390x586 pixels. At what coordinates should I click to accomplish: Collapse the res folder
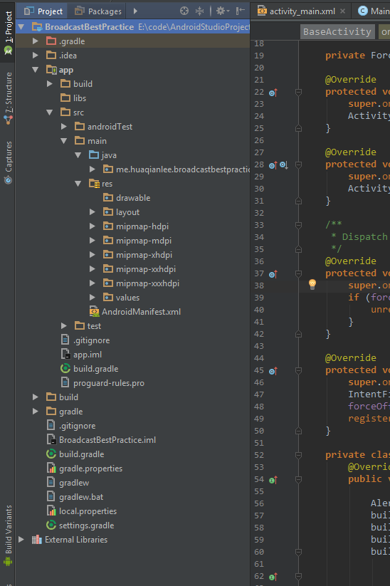pos(78,184)
